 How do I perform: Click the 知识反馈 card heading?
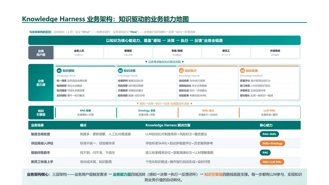click(x=252, y=71)
